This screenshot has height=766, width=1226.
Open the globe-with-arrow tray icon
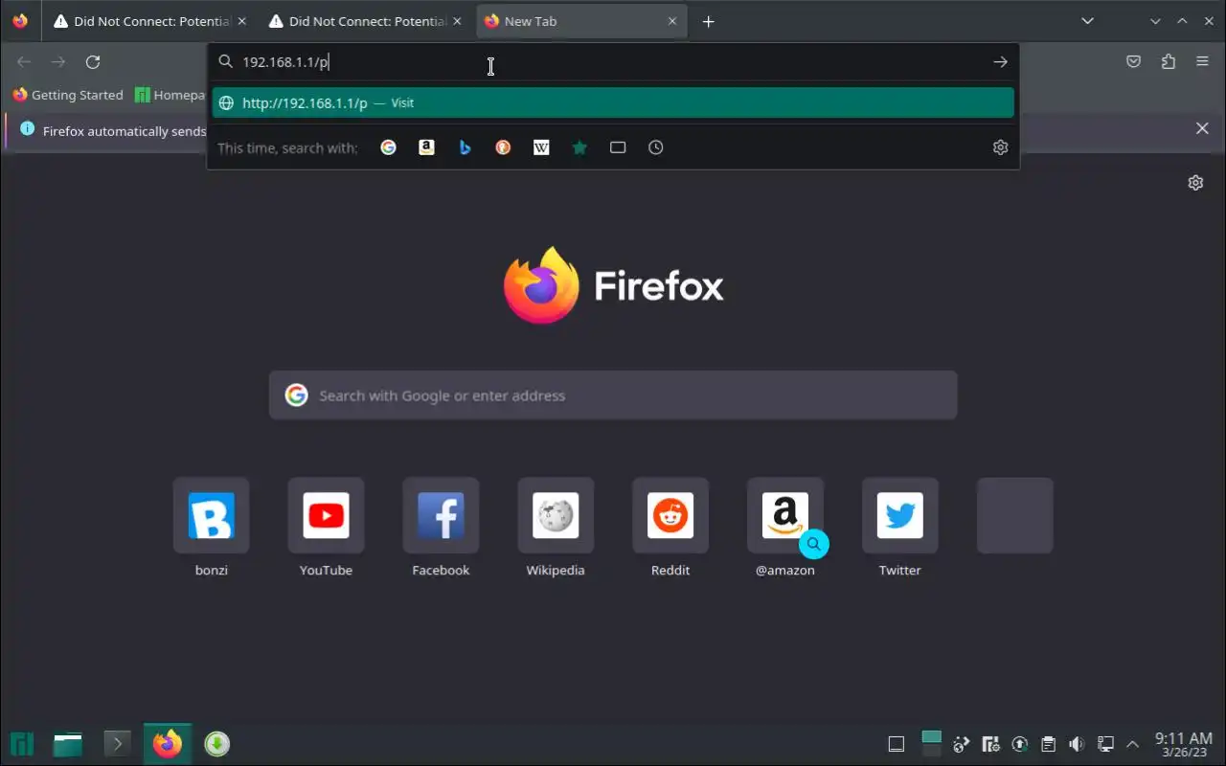pos(963,744)
